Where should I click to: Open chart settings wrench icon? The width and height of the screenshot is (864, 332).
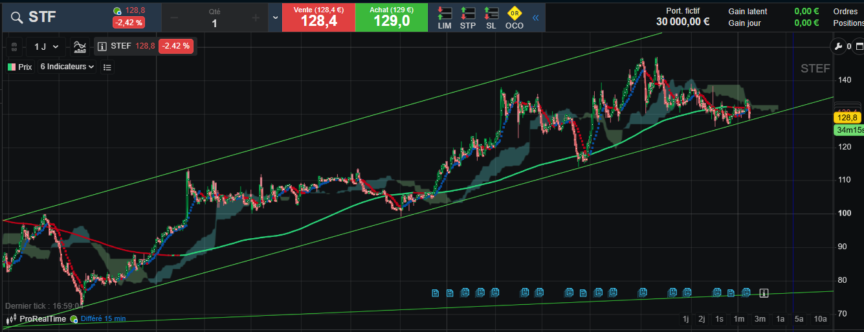pyautogui.click(x=838, y=47)
